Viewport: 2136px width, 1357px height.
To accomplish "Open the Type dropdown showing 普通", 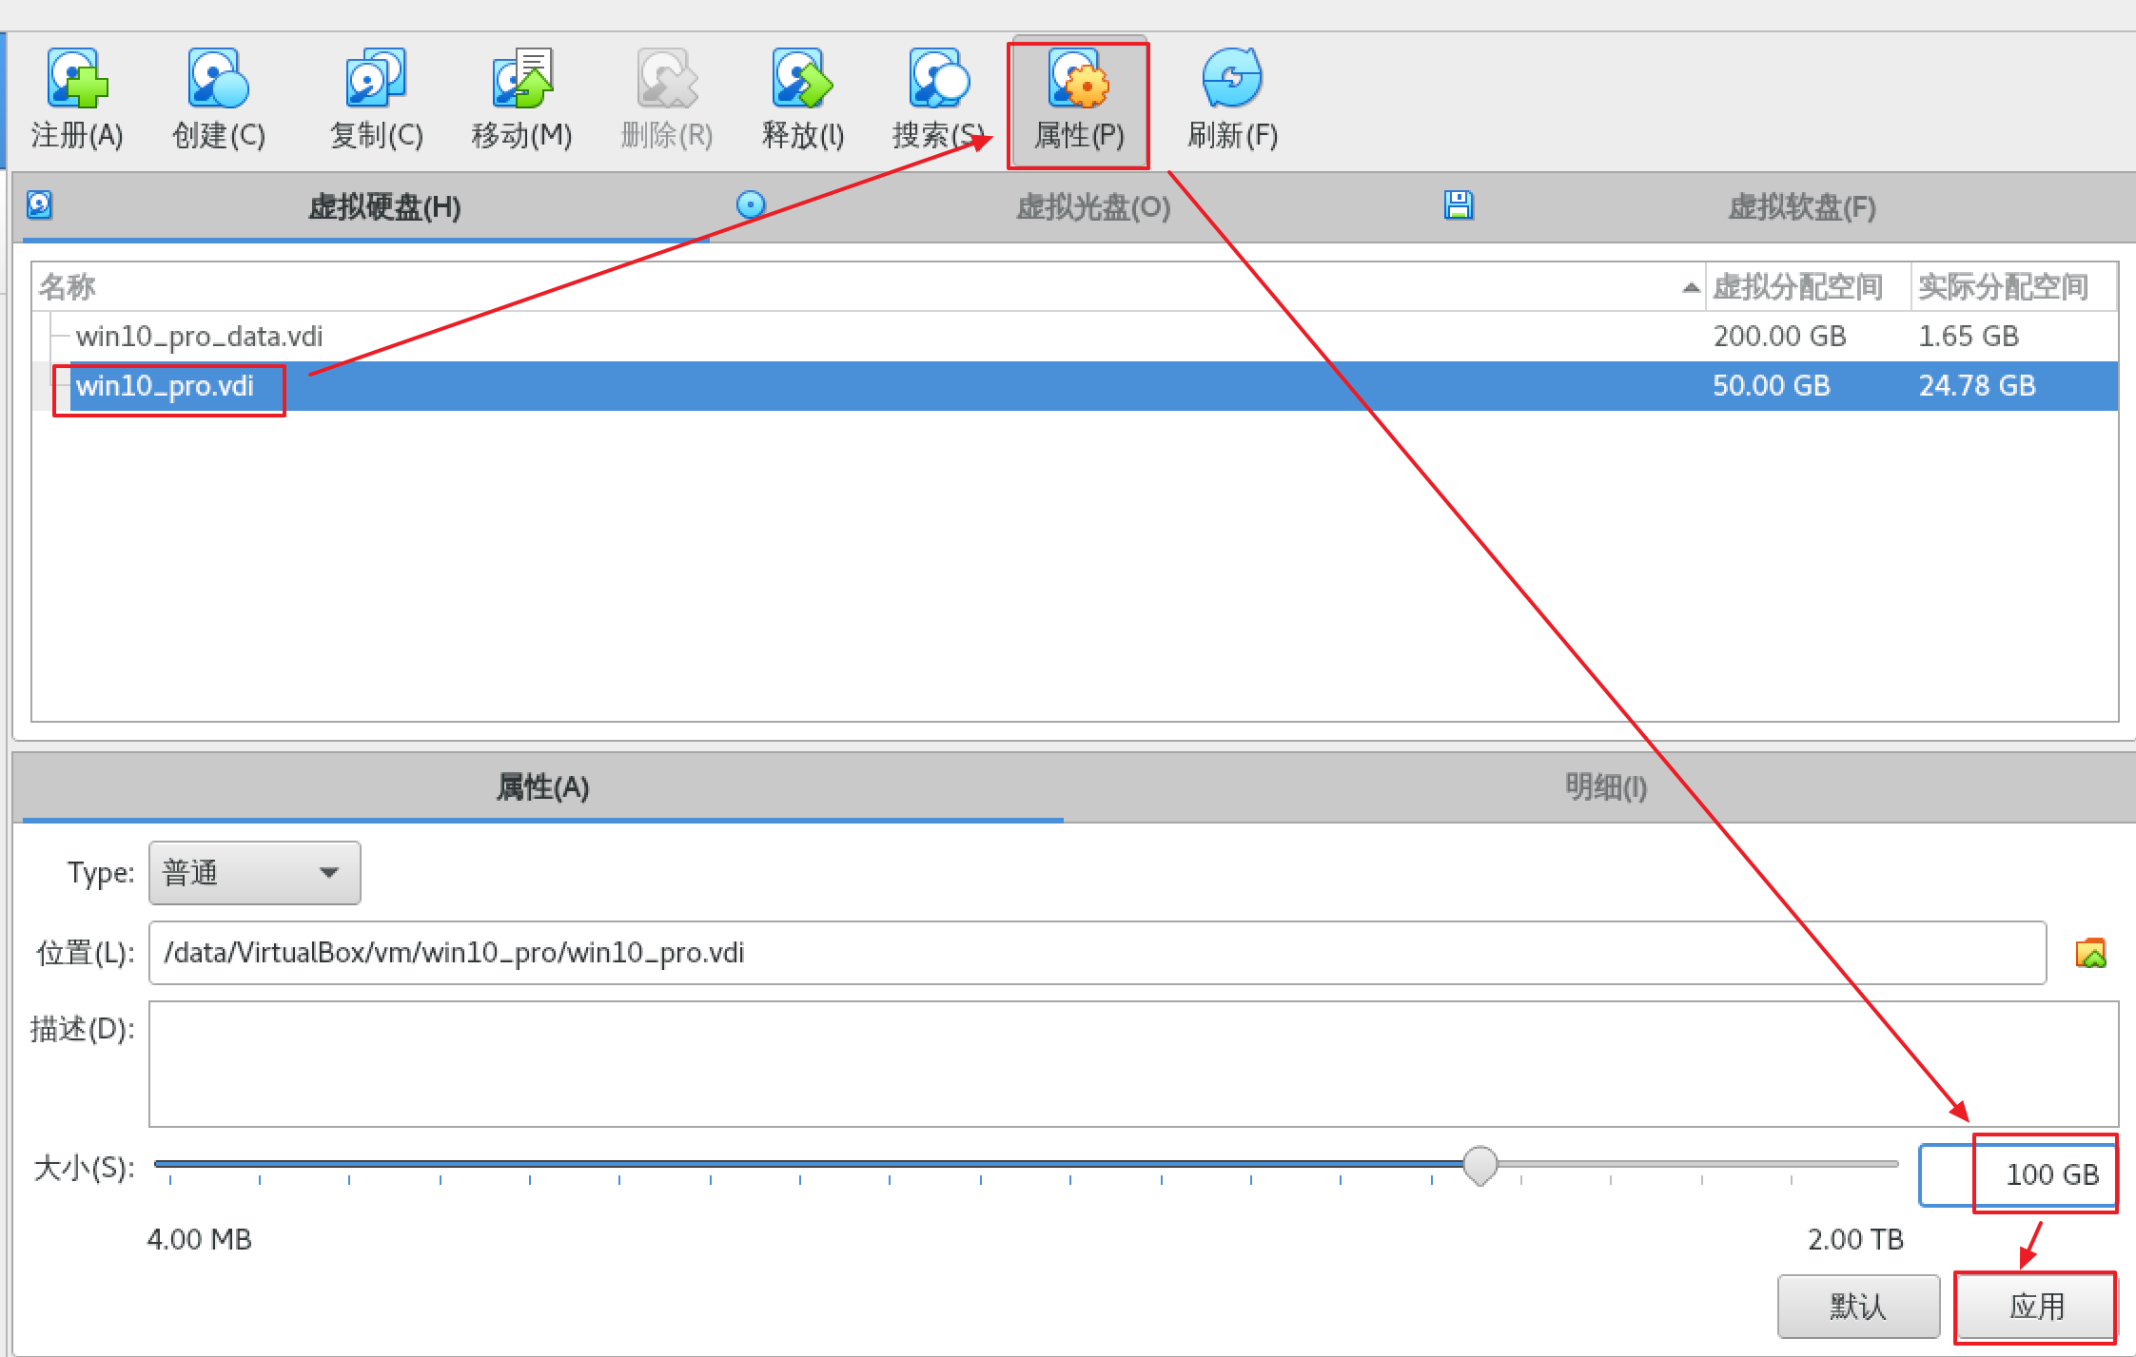I will [x=255, y=873].
